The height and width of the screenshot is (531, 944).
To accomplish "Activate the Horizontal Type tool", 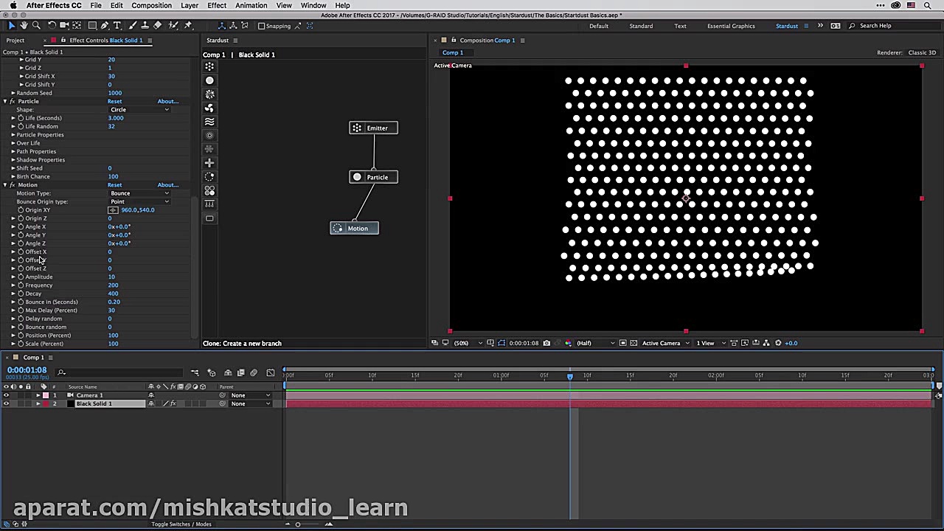I will pyautogui.click(x=117, y=25).
